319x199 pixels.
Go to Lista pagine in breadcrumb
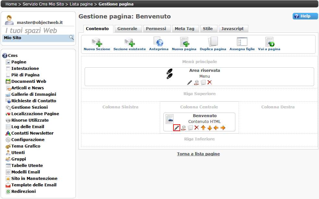82,4
